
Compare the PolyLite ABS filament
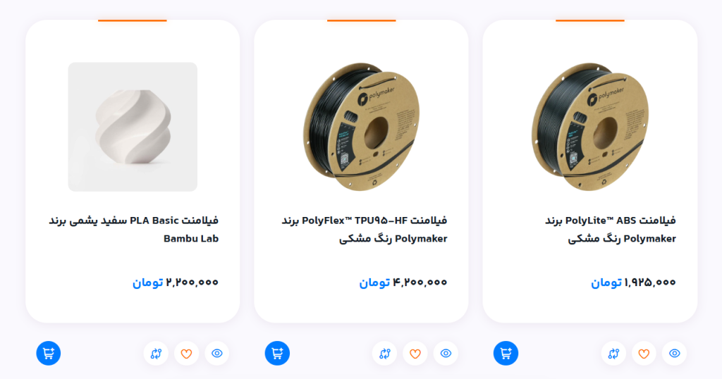click(x=613, y=353)
